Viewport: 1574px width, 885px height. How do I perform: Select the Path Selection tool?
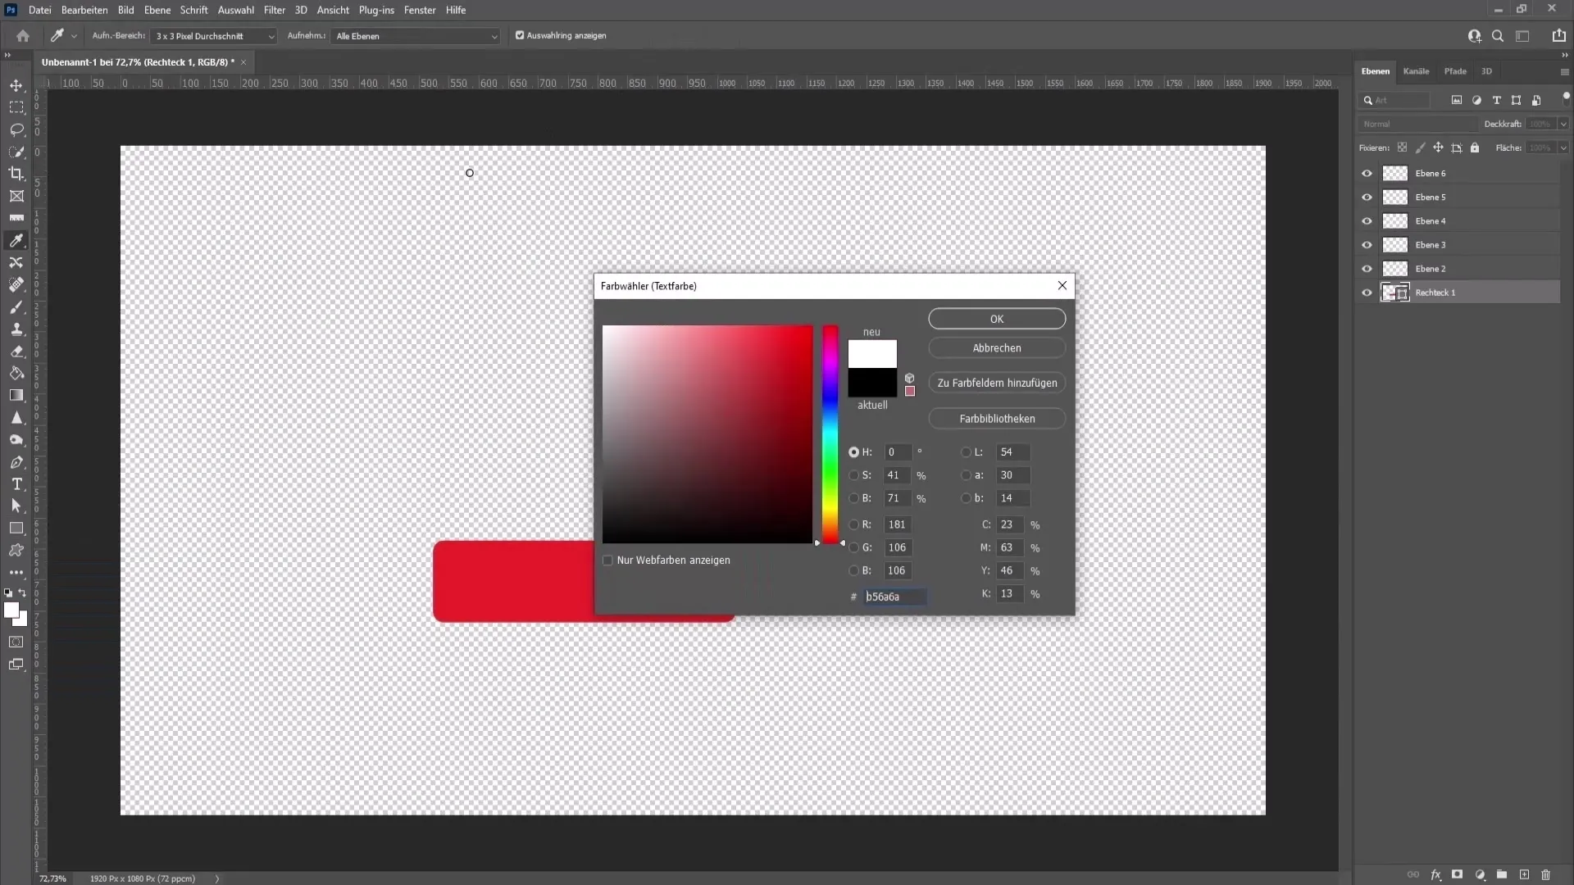[16, 506]
